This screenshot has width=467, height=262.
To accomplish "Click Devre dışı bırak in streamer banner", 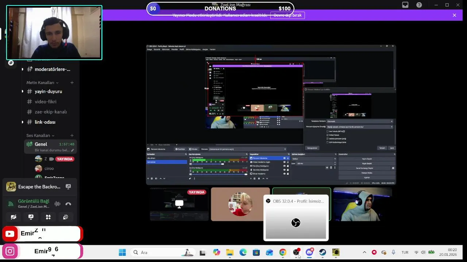I will pyautogui.click(x=287, y=15).
